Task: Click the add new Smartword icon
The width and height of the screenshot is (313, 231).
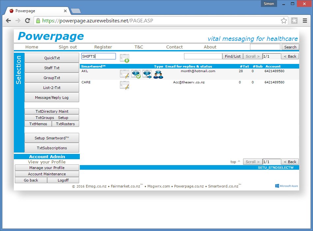Action: point(124,58)
